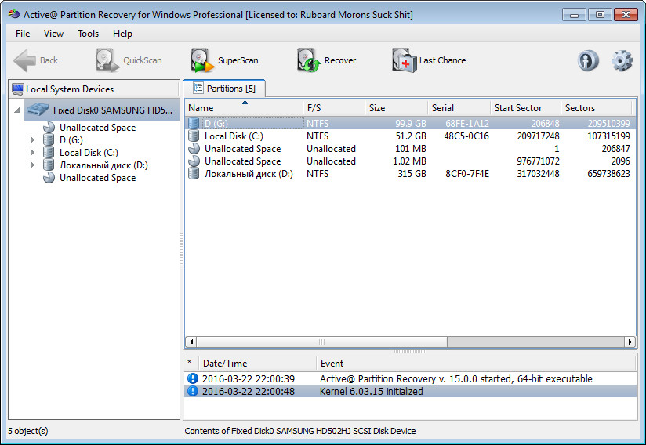This screenshot has width=646, height=445.
Task: Click the D (G:) volume icon in tree
Action: (x=49, y=140)
